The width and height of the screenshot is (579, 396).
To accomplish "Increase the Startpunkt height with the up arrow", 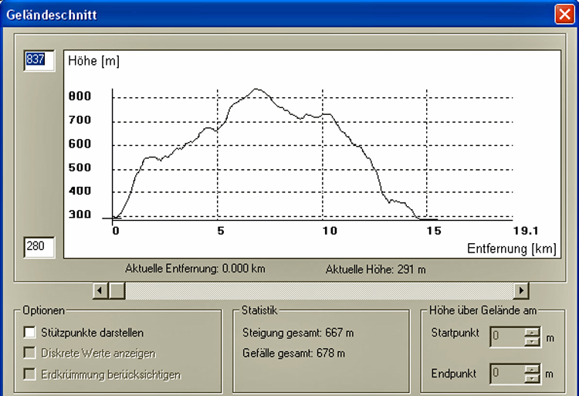I will click(532, 330).
